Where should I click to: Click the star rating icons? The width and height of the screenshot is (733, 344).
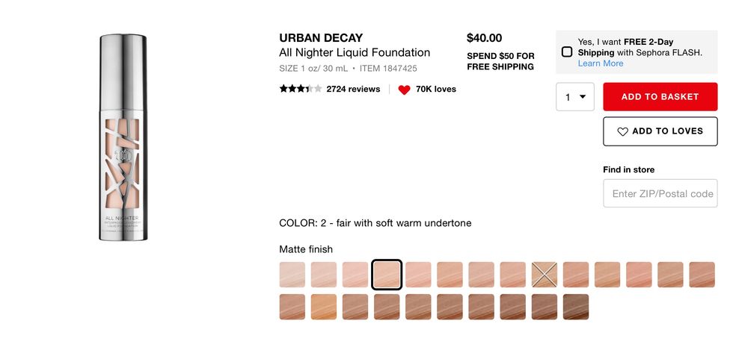(300, 89)
